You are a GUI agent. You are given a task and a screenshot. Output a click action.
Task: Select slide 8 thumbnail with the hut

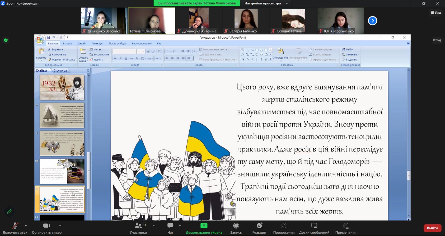coord(62,115)
